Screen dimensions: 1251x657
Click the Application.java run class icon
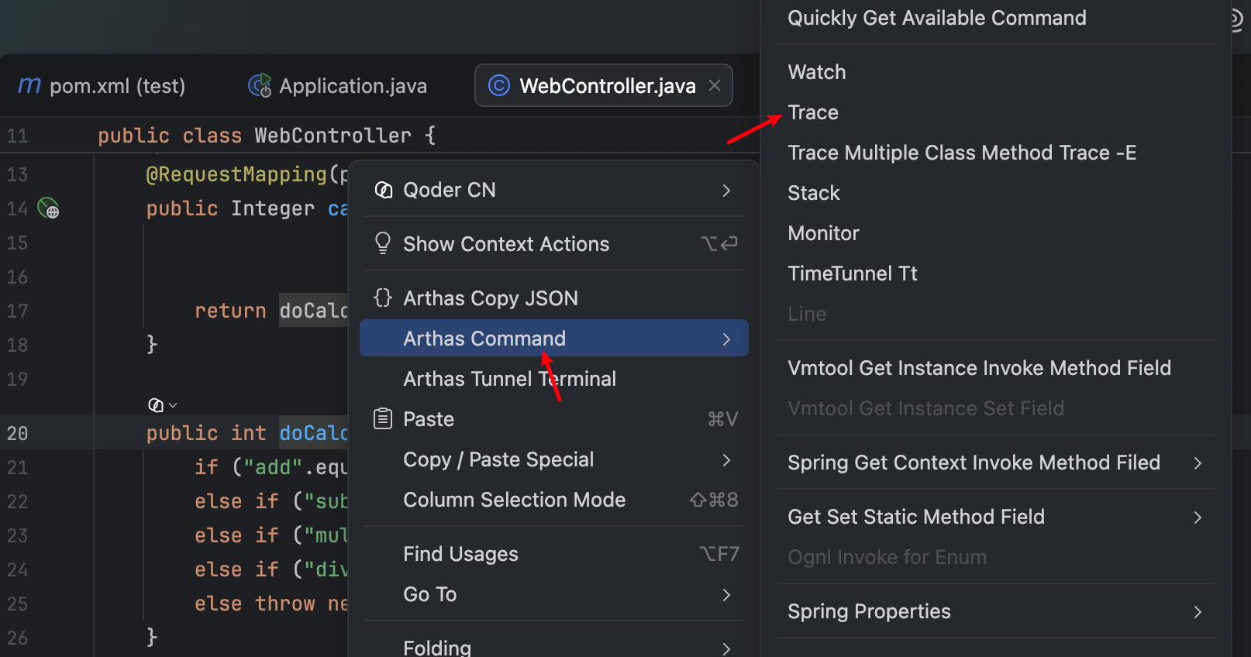click(260, 85)
